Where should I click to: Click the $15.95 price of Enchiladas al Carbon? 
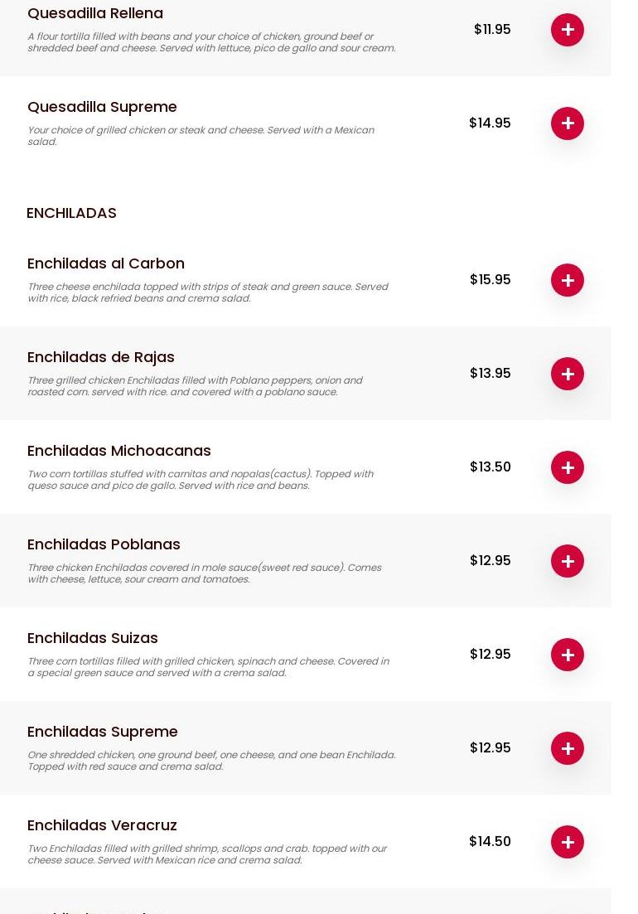point(491,279)
